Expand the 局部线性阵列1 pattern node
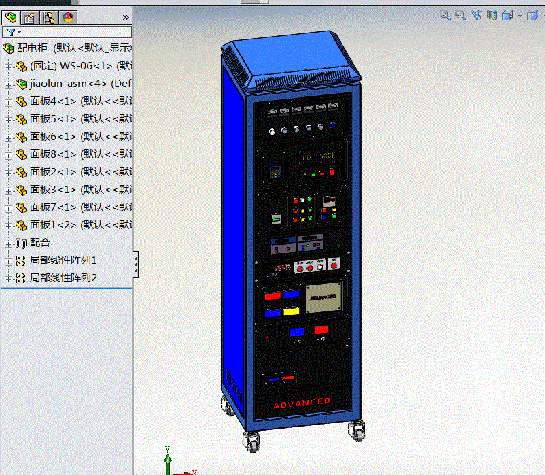 (8, 260)
